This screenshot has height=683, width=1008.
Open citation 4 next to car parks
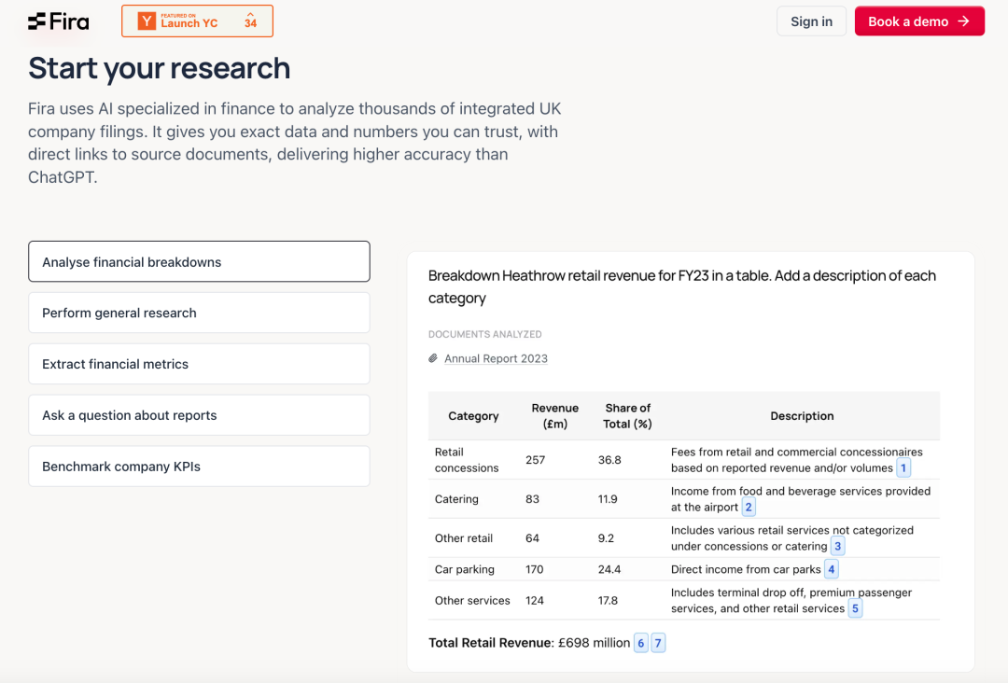[x=832, y=569]
